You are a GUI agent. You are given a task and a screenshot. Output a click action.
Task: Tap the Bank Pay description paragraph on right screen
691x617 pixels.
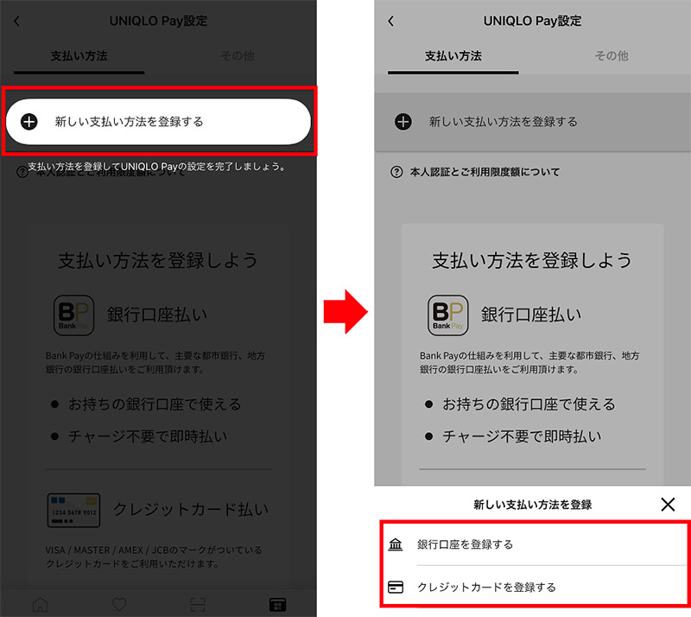(x=529, y=363)
